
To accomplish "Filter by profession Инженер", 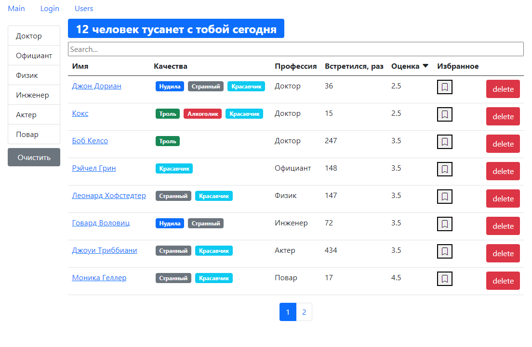I will (x=34, y=95).
